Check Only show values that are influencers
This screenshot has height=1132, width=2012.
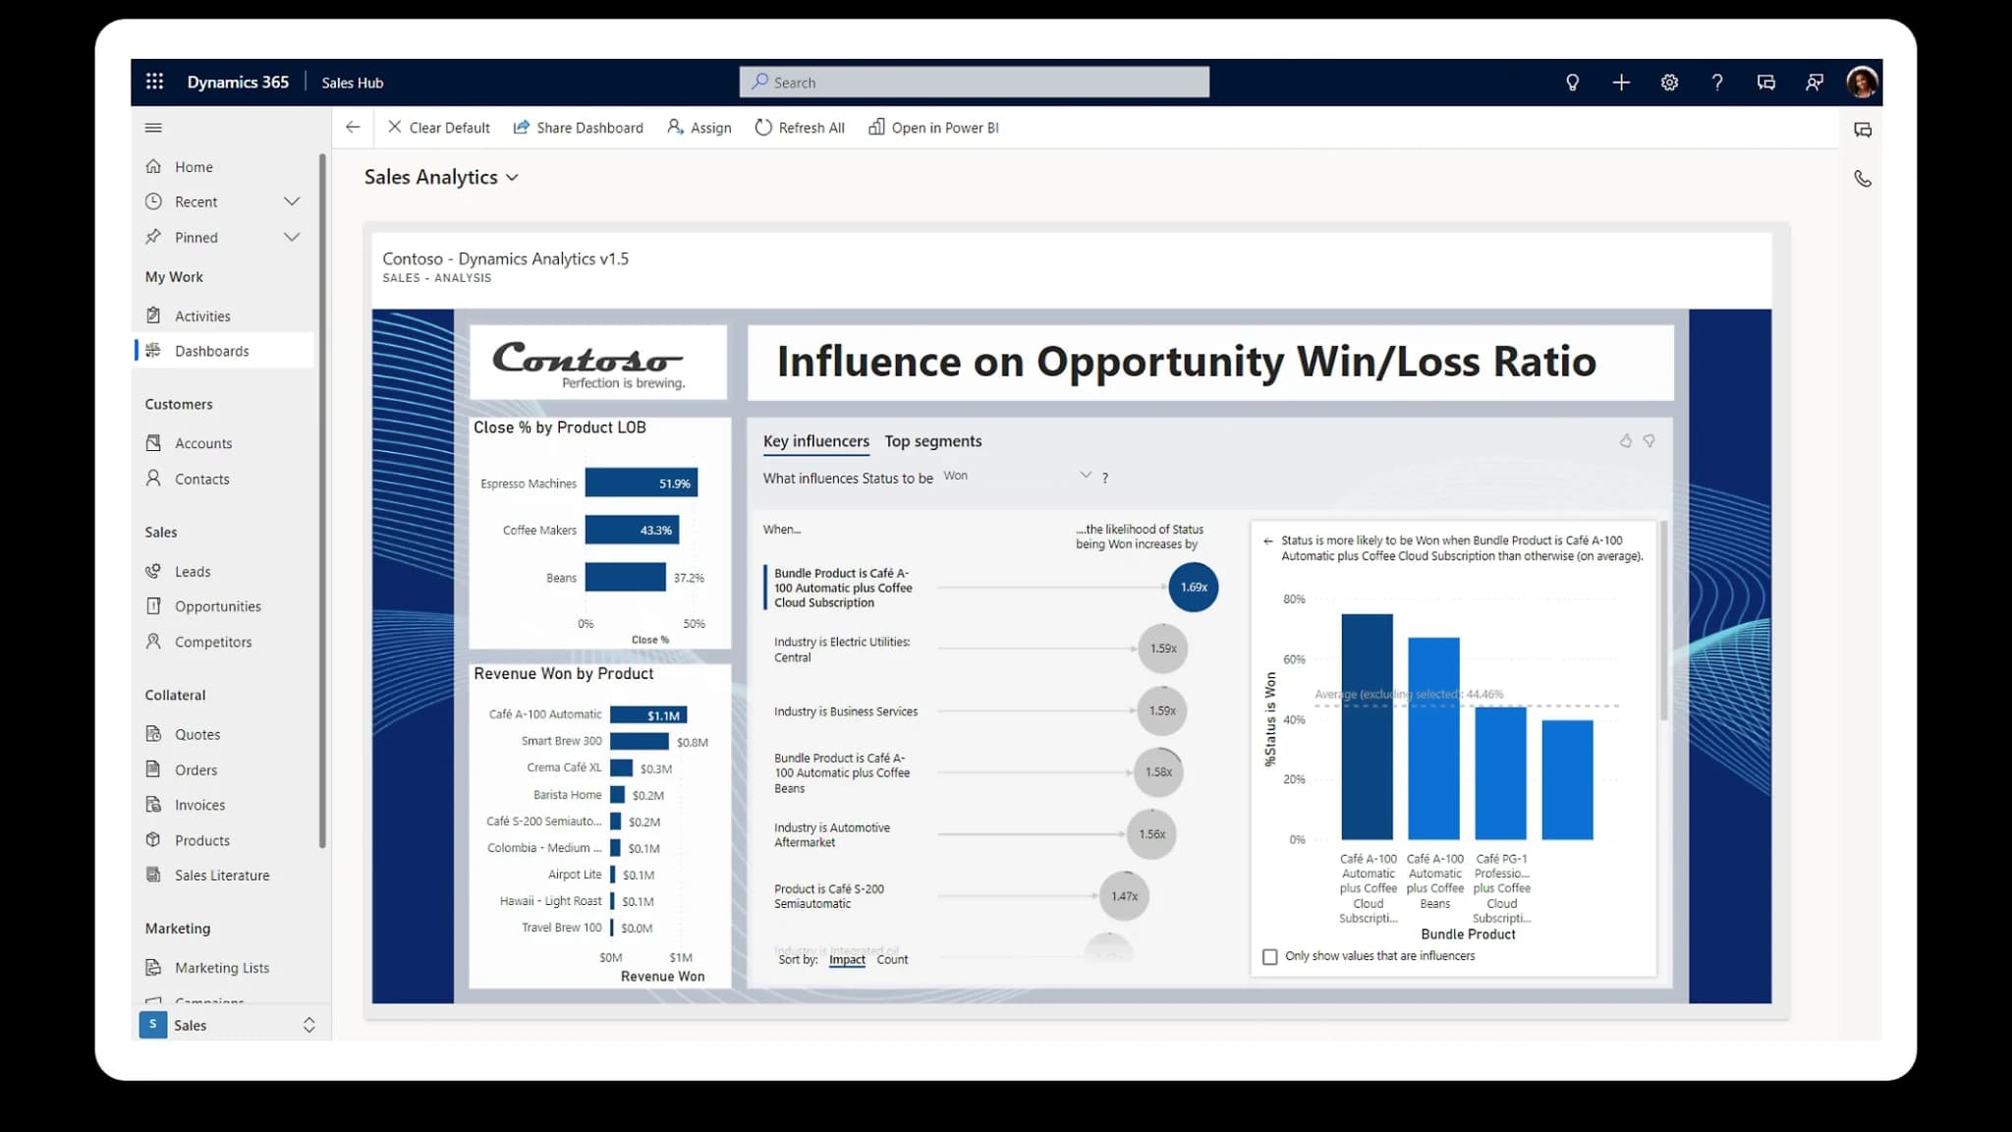(1269, 956)
